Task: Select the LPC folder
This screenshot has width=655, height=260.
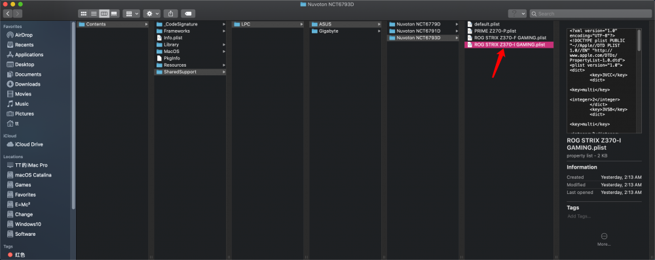Action: pyautogui.click(x=268, y=24)
